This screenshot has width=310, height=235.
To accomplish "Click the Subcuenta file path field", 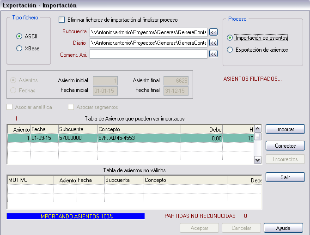I will point(148,32).
